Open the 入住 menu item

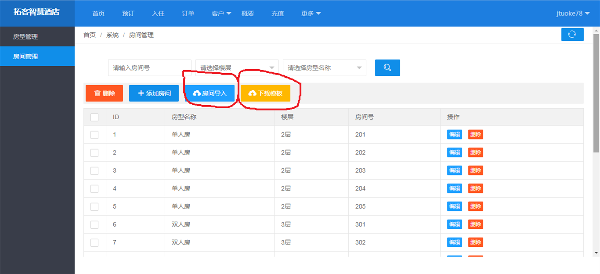tap(158, 14)
